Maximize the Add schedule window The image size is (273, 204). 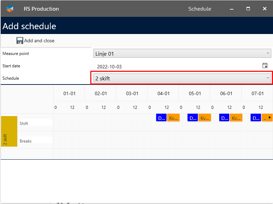point(248,9)
